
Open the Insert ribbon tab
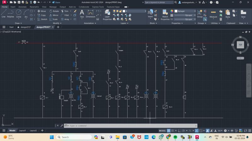[x=13, y=7]
